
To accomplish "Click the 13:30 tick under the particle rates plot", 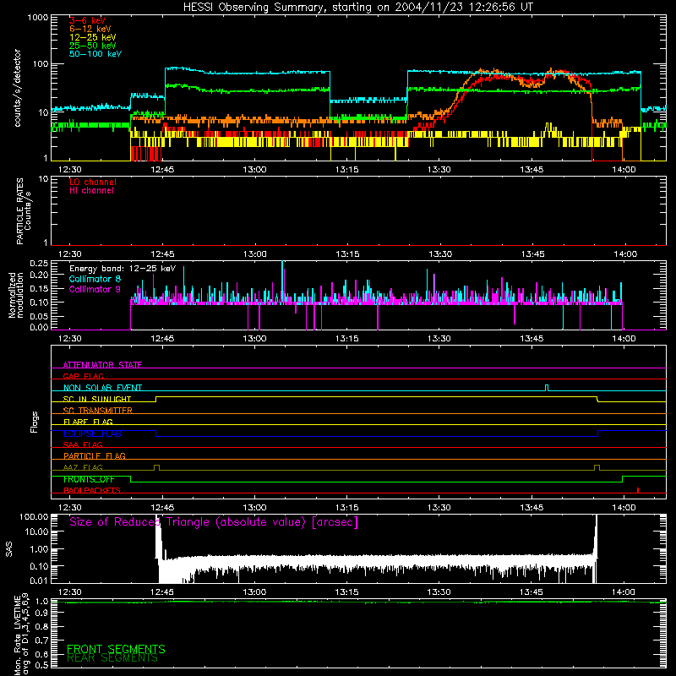I will pyautogui.click(x=440, y=254).
